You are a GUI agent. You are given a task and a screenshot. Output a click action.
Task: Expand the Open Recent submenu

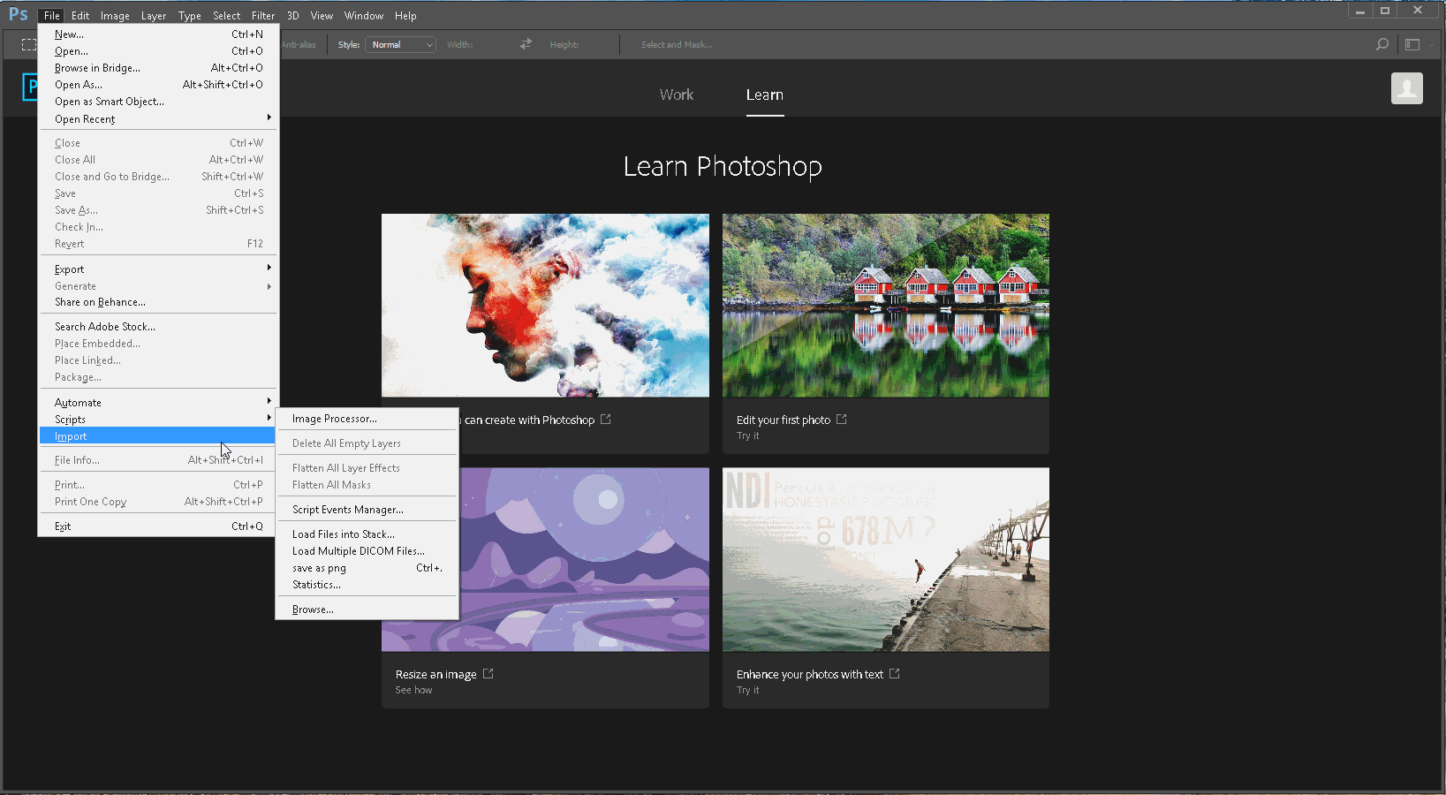pos(158,118)
